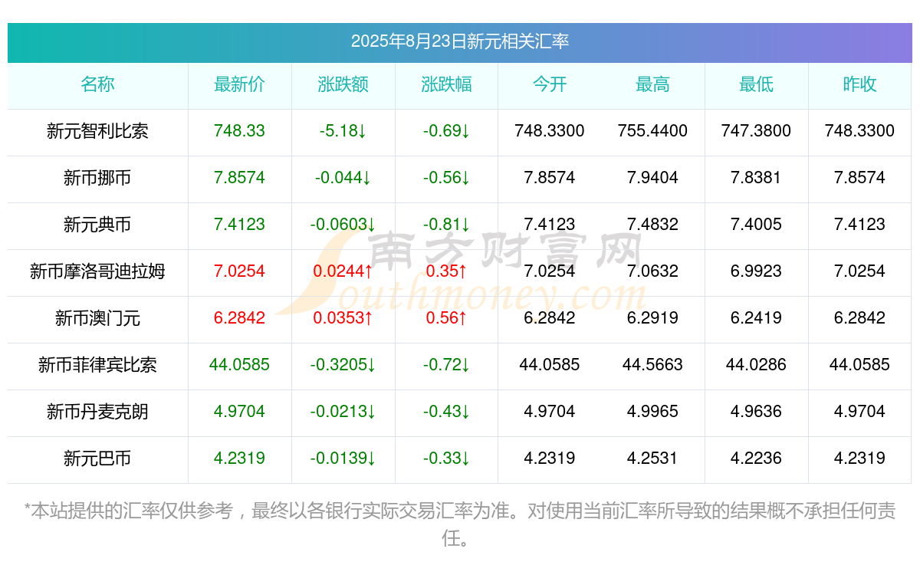Select high value 7.9404
920x562 pixels.
[x=652, y=178]
